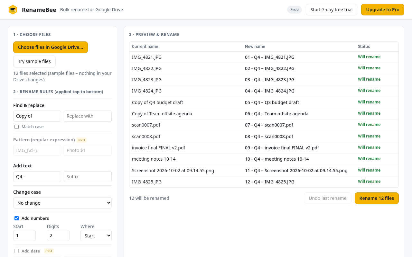This screenshot has height=257, width=412.
Task: Click the new name 06 - Q4 – Team offsite agenda
Action: 276,114
